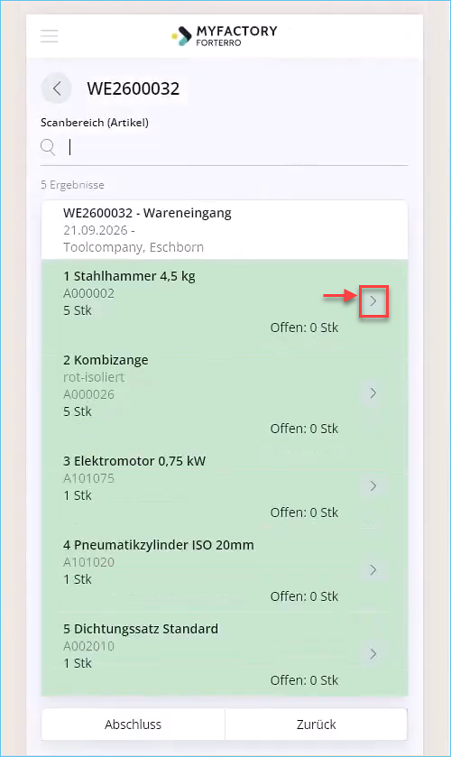Open details chevron for Pneumatikzylinder ISO 20mm
This screenshot has width=451, height=757.
point(373,569)
